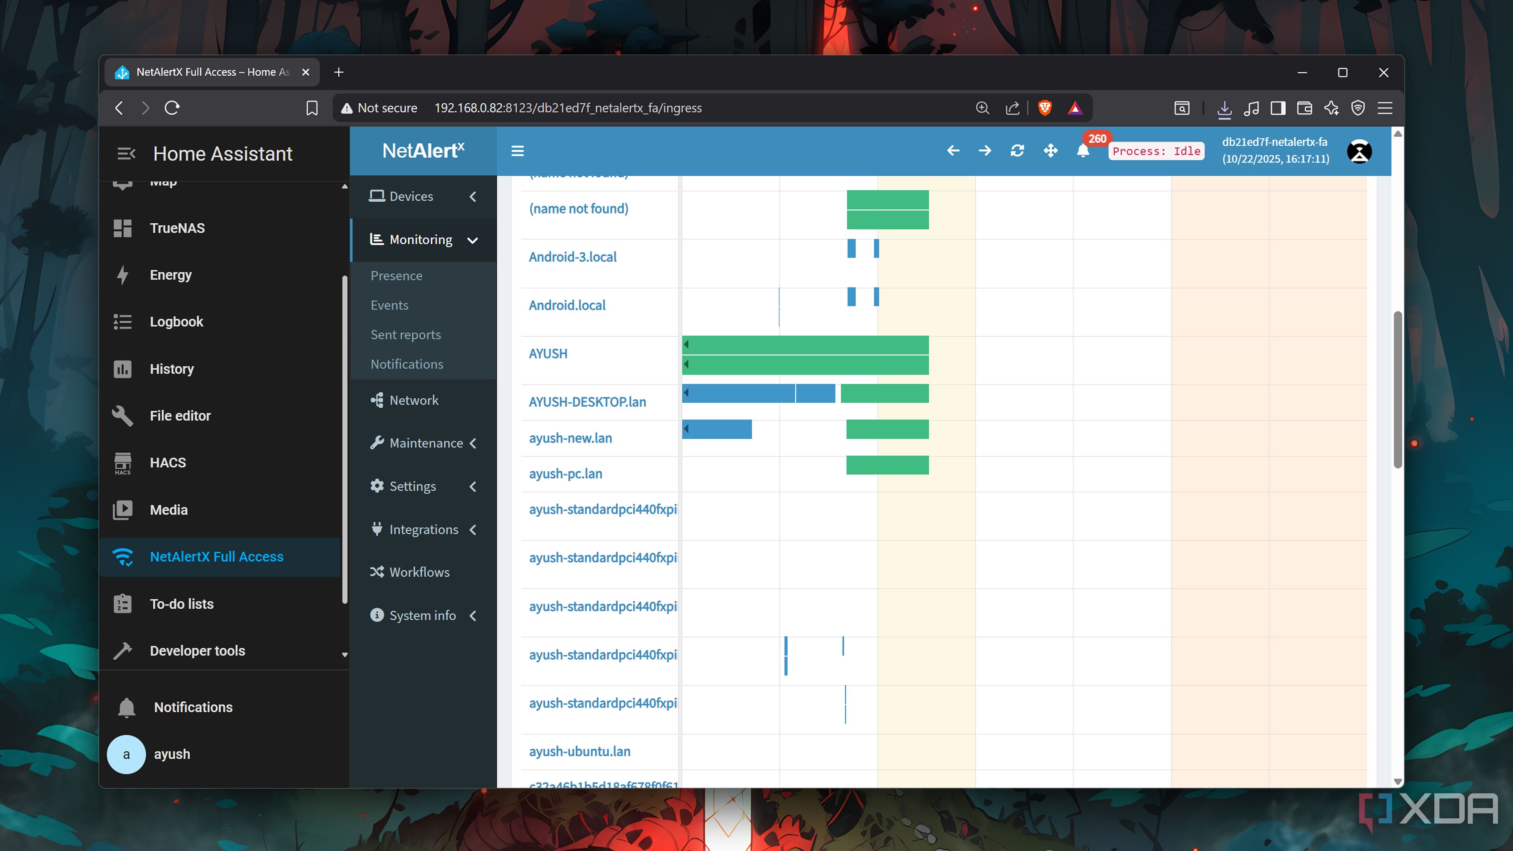Click the green AYUSH presence bar
Image resolution: width=1513 pixels, height=851 pixels.
tap(805, 346)
